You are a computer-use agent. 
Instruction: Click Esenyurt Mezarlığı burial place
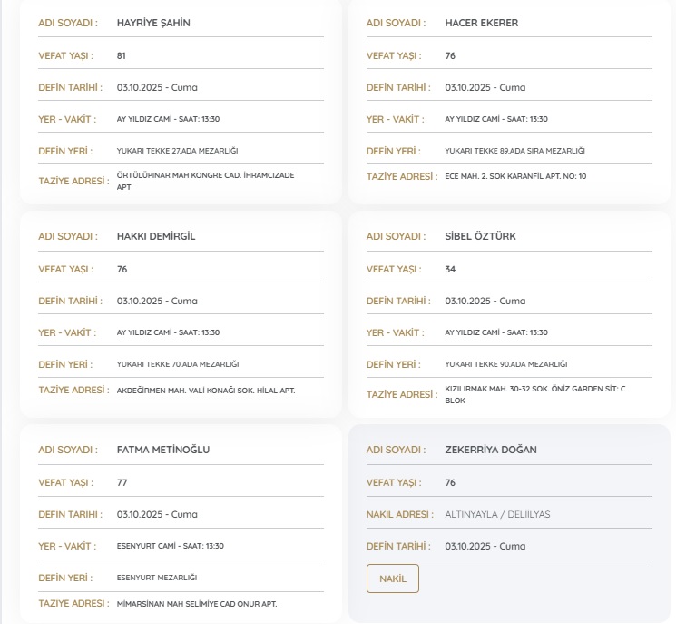click(x=157, y=578)
